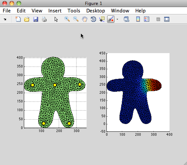The width and height of the screenshot is (187, 165).
Task: Open the File menu
Action: click(7, 11)
